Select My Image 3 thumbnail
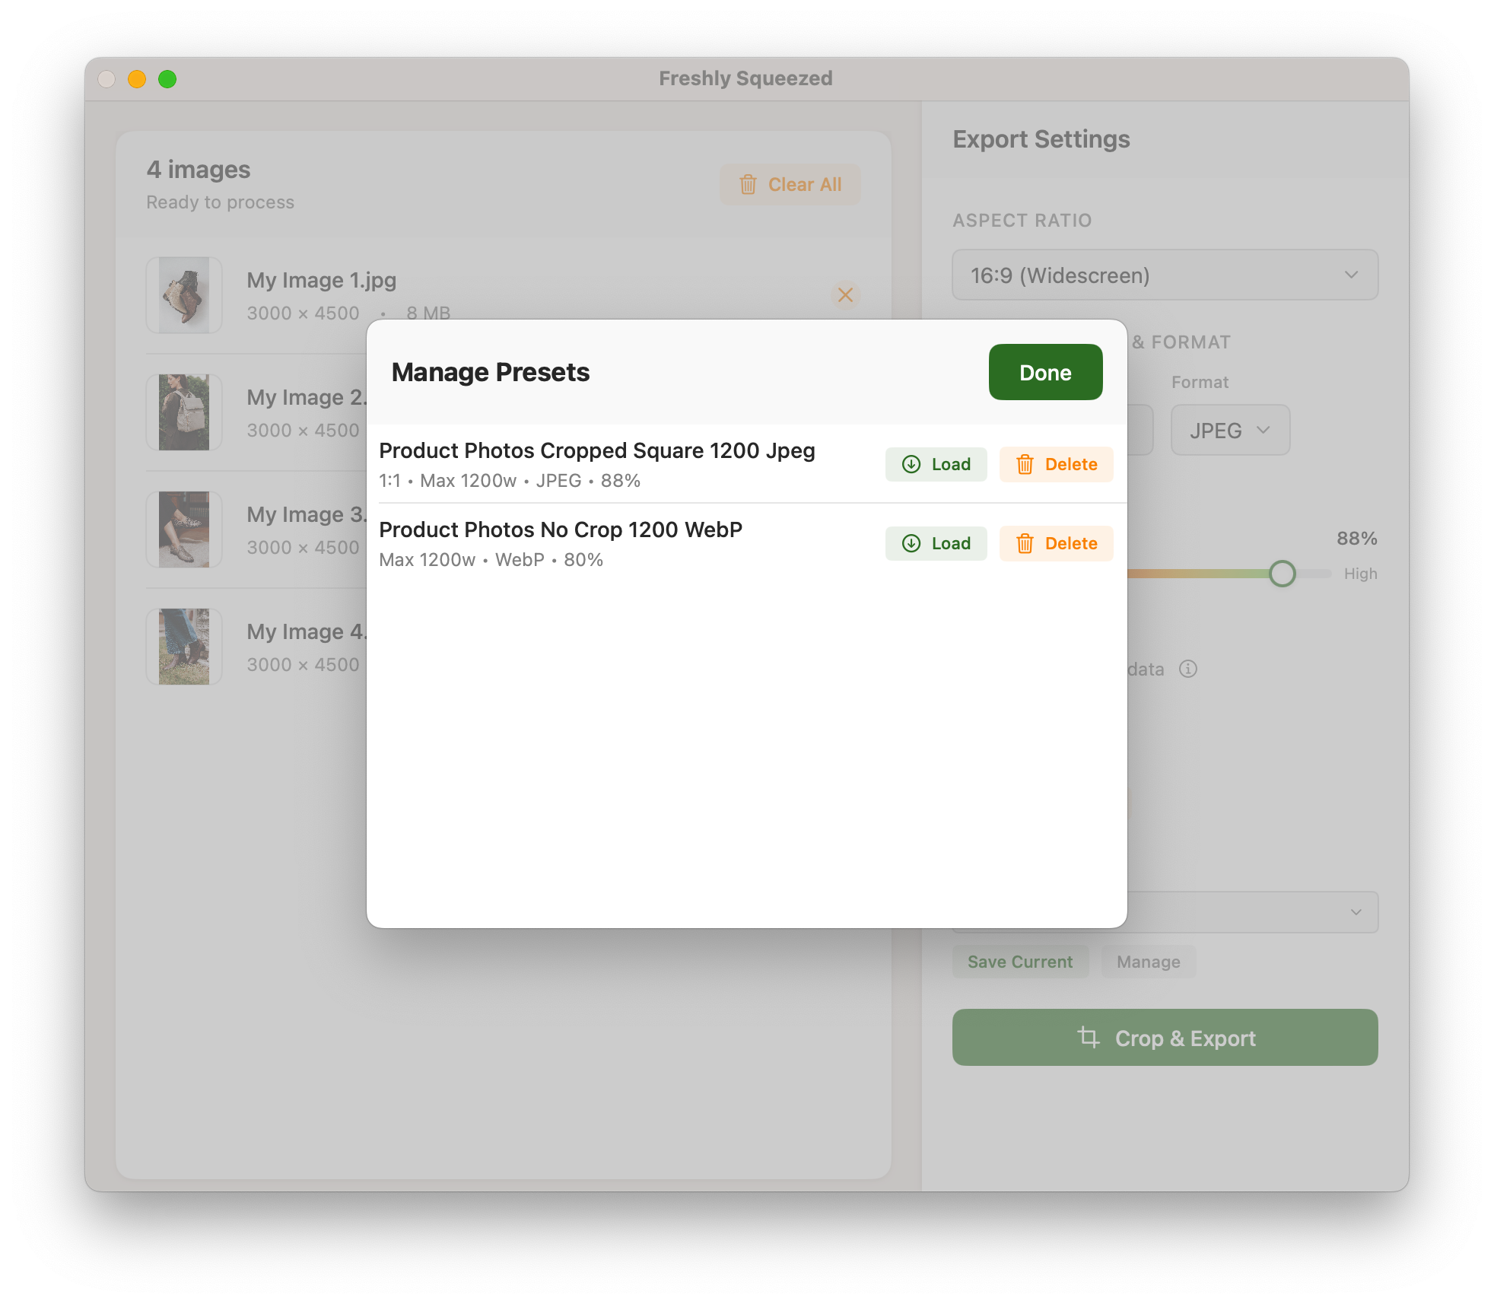The image size is (1494, 1304). point(184,530)
